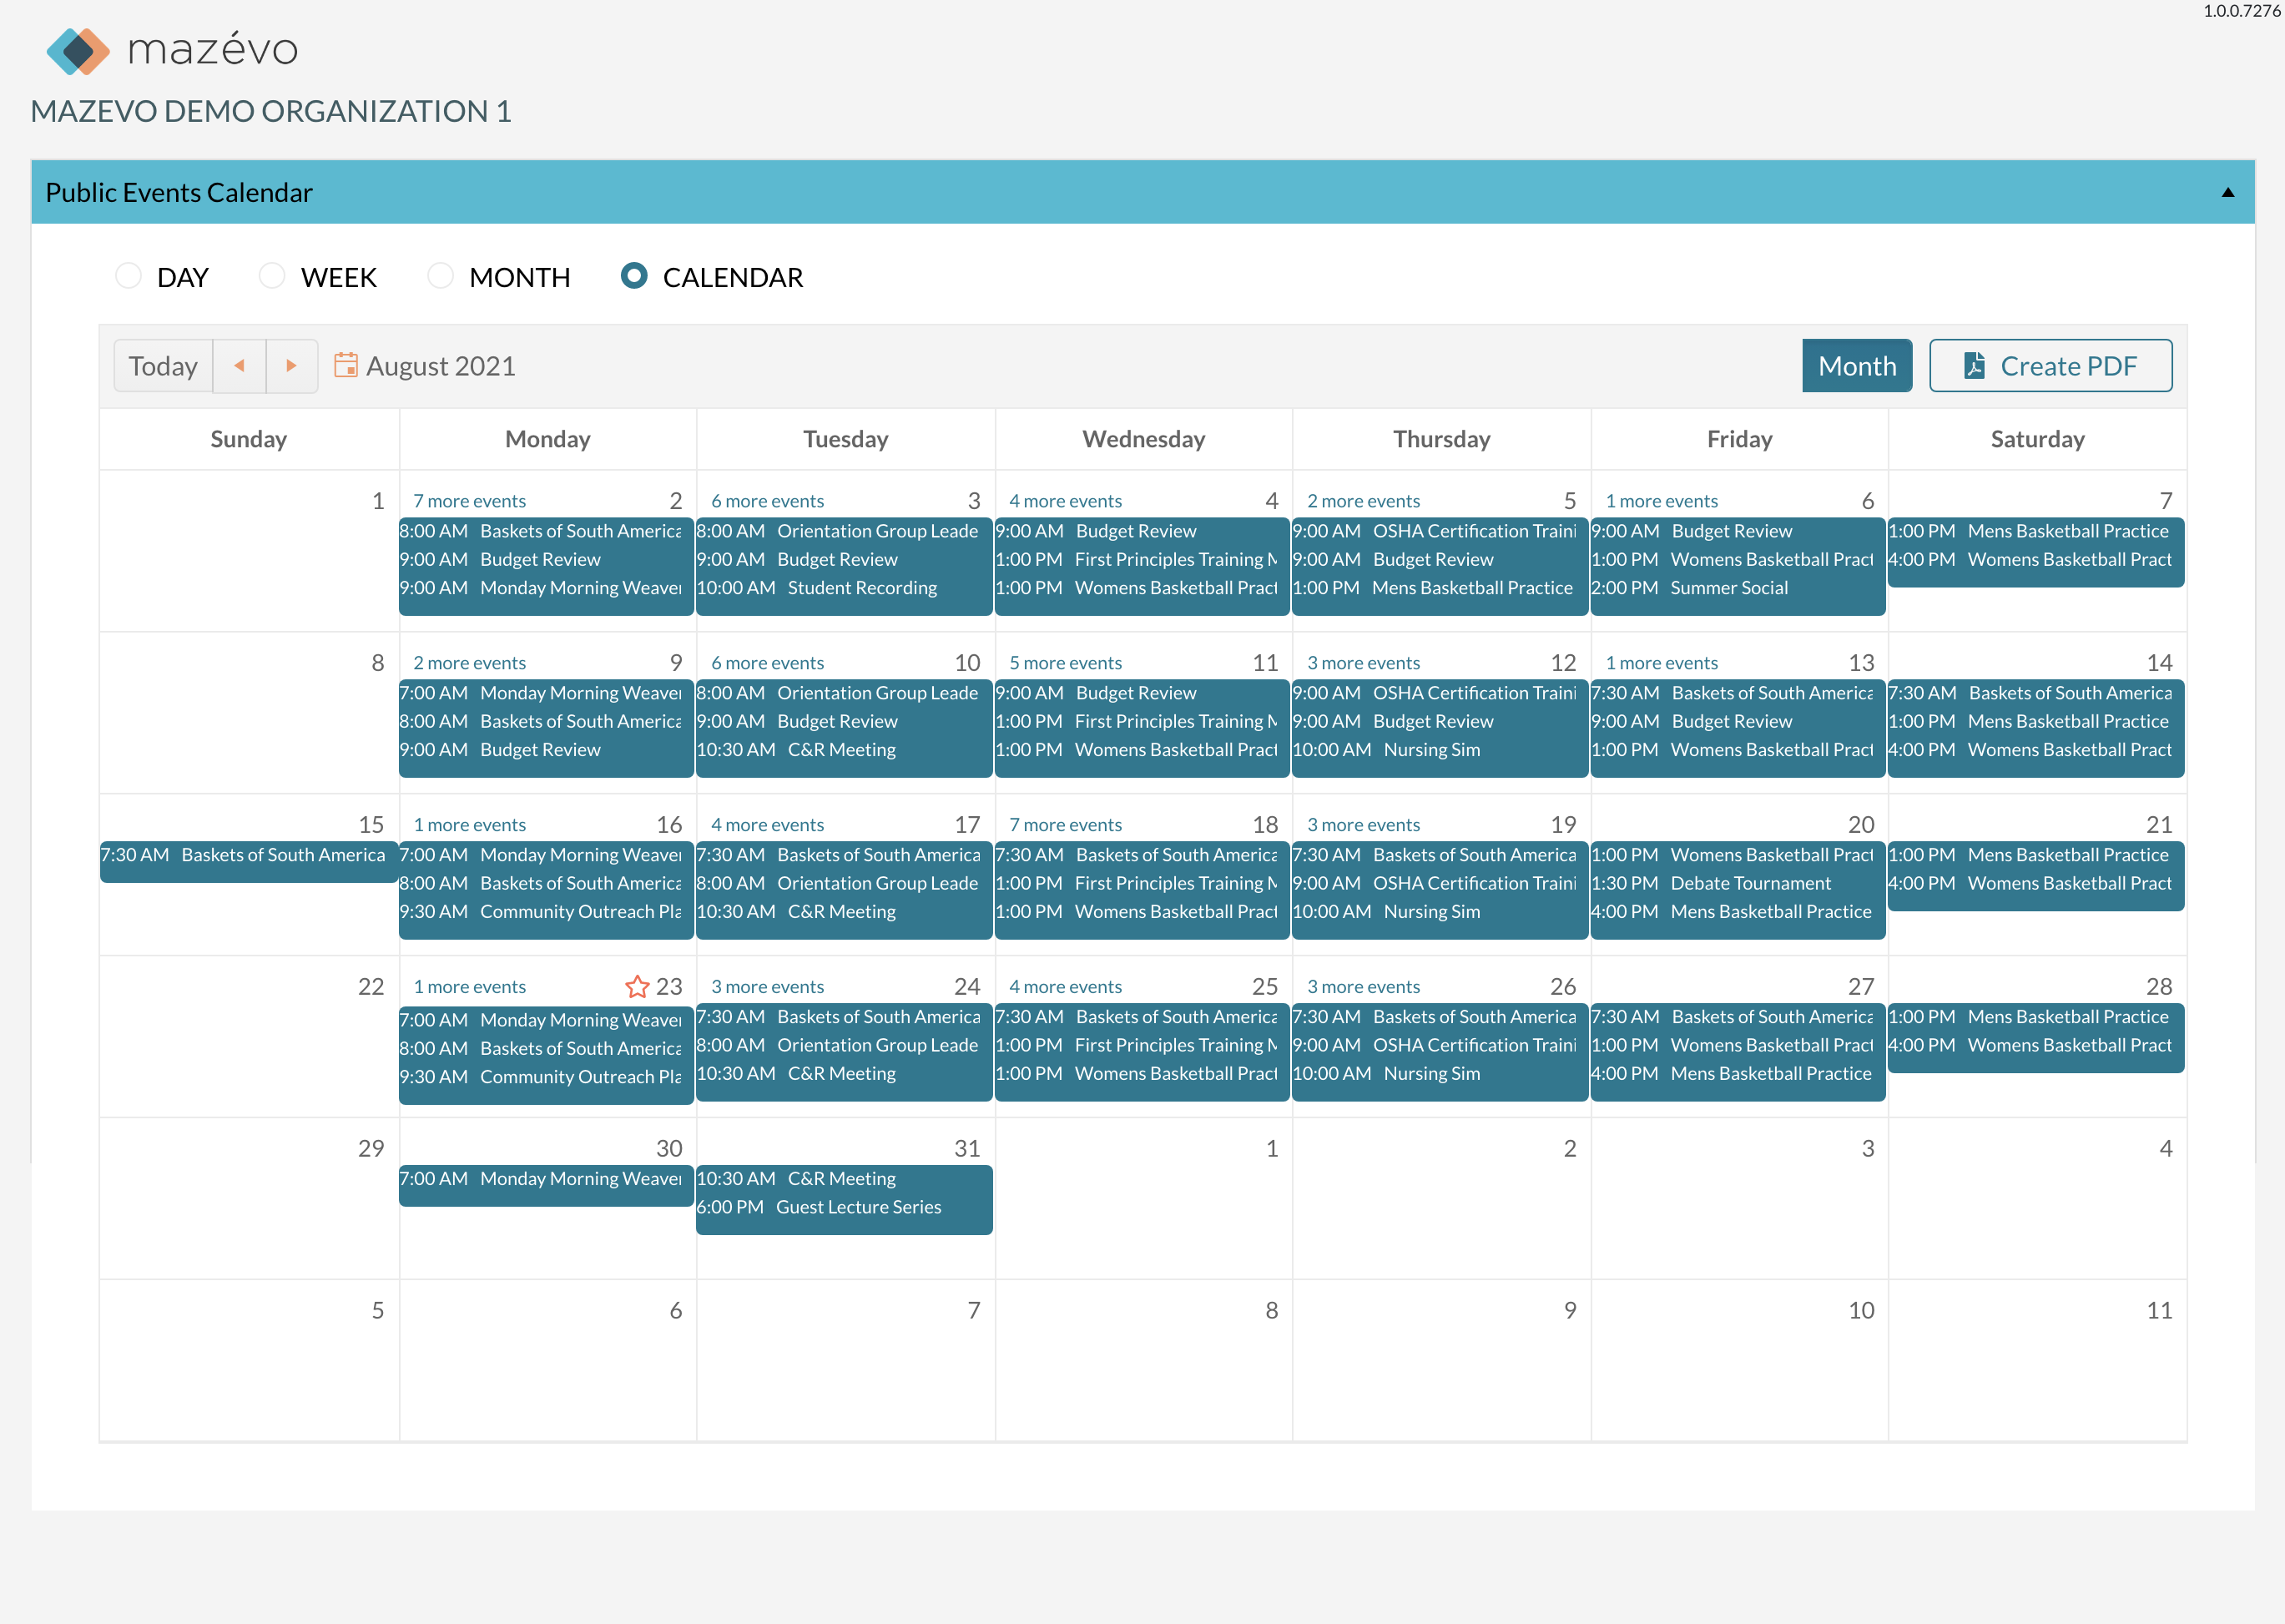Select the Sunday column header
Viewport: 2285px width, 1624px height.
pyautogui.click(x=248, y=439)
